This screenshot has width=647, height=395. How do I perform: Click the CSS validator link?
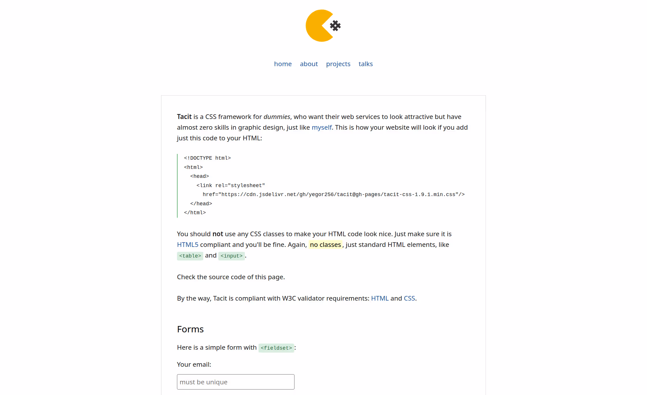click(x=409, y=298)
